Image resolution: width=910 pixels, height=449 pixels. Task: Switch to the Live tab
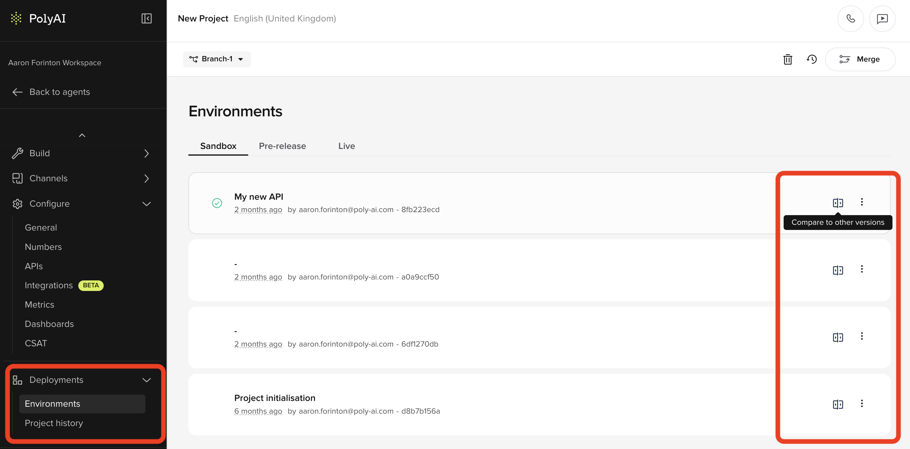346,146
